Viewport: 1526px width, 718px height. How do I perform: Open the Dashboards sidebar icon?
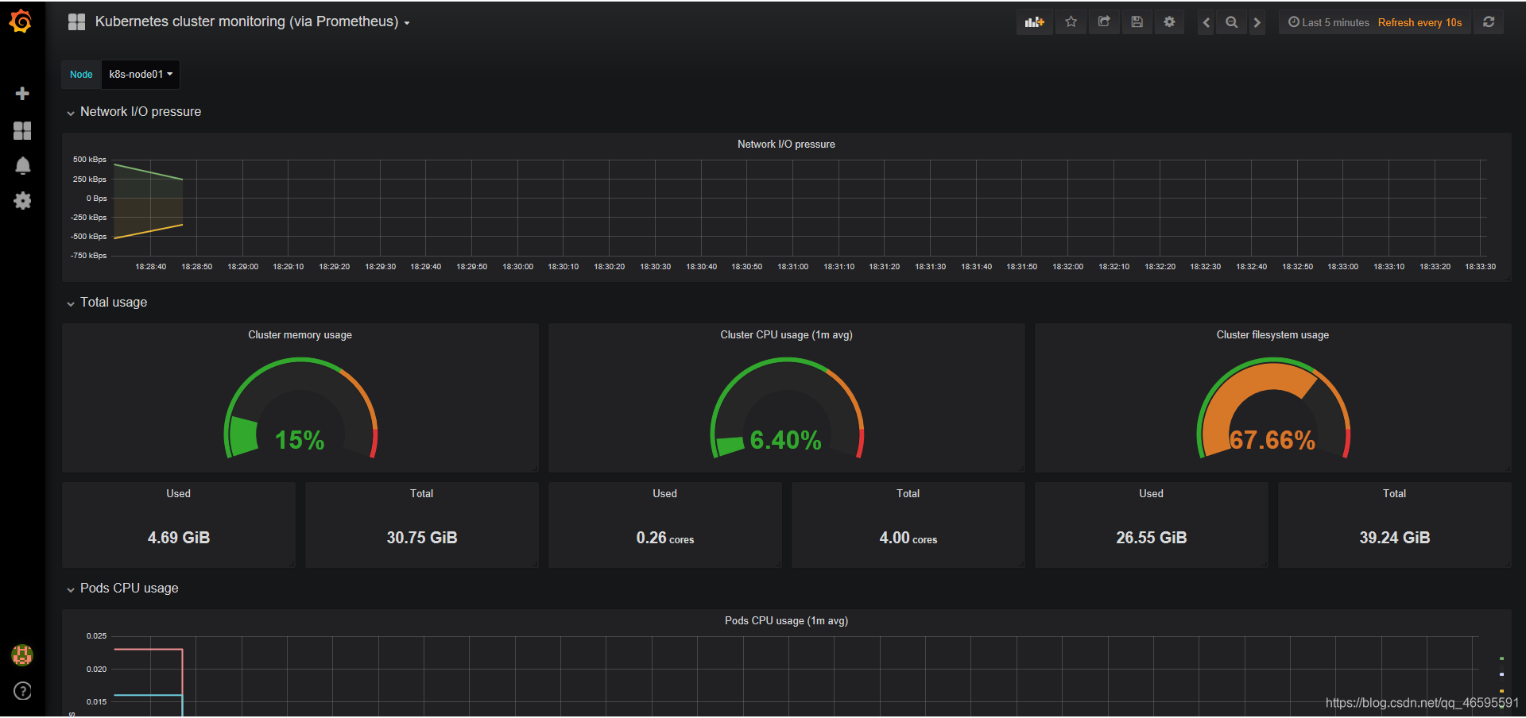click(22, 130)
